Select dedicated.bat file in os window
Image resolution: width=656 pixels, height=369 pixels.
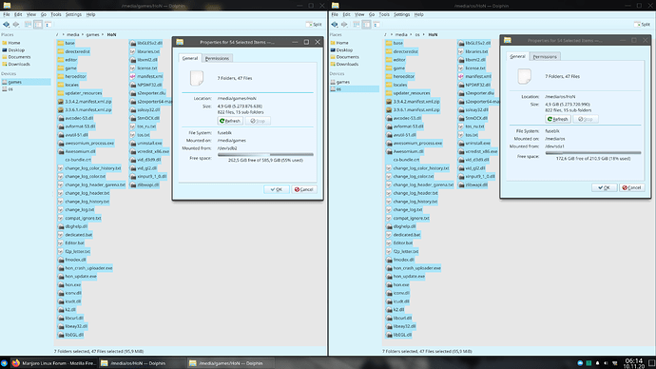[403, 235]
